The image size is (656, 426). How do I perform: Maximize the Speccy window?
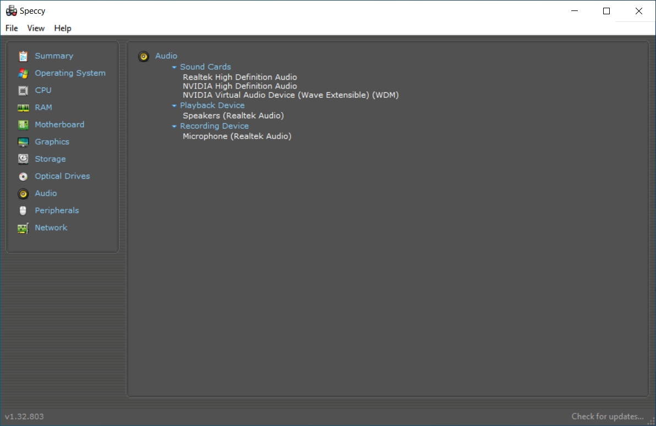606,11
